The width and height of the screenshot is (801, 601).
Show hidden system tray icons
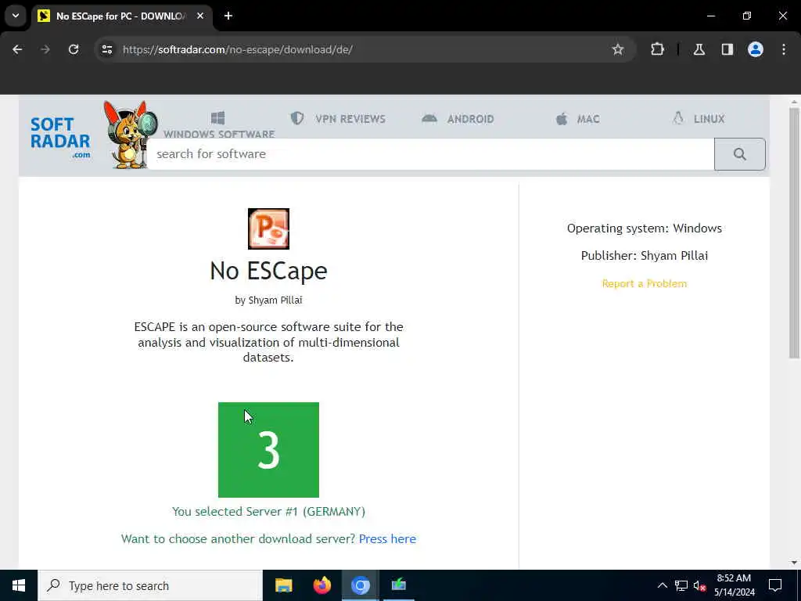[662, 585]
